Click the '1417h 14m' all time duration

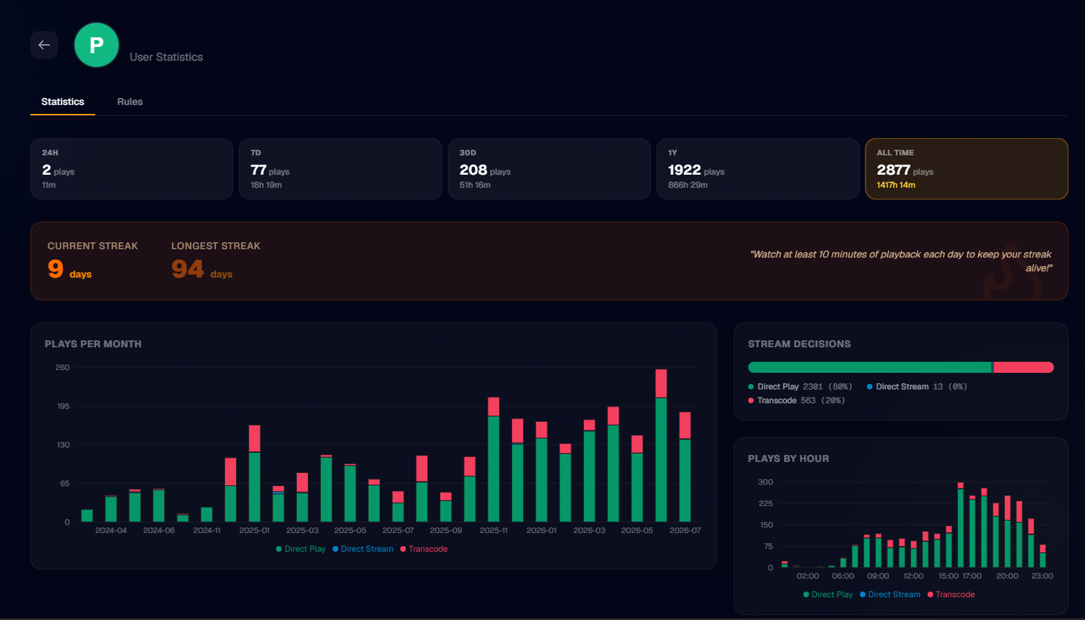(896, 185)
